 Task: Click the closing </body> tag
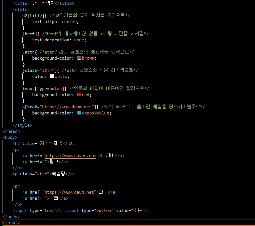pyautogui.click(x=11, y=217)
